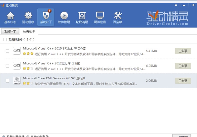This screenshot has height=137, width=197.
Task: Click the 系统相关 ( 3 个 ) heading
Action: 21,39
